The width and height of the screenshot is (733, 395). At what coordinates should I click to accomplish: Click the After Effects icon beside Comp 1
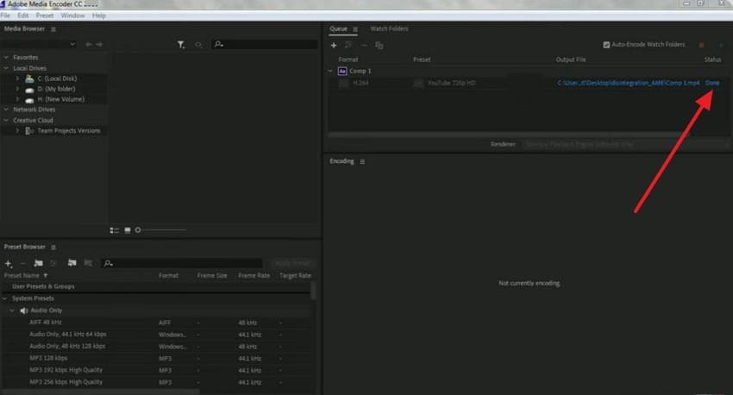(x=342, y=71)
